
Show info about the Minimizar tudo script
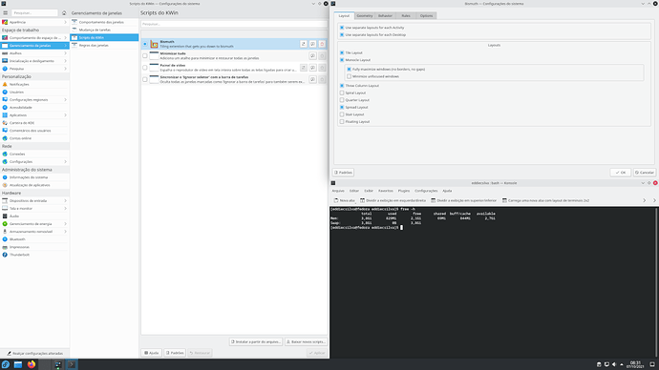click(312, 56)
